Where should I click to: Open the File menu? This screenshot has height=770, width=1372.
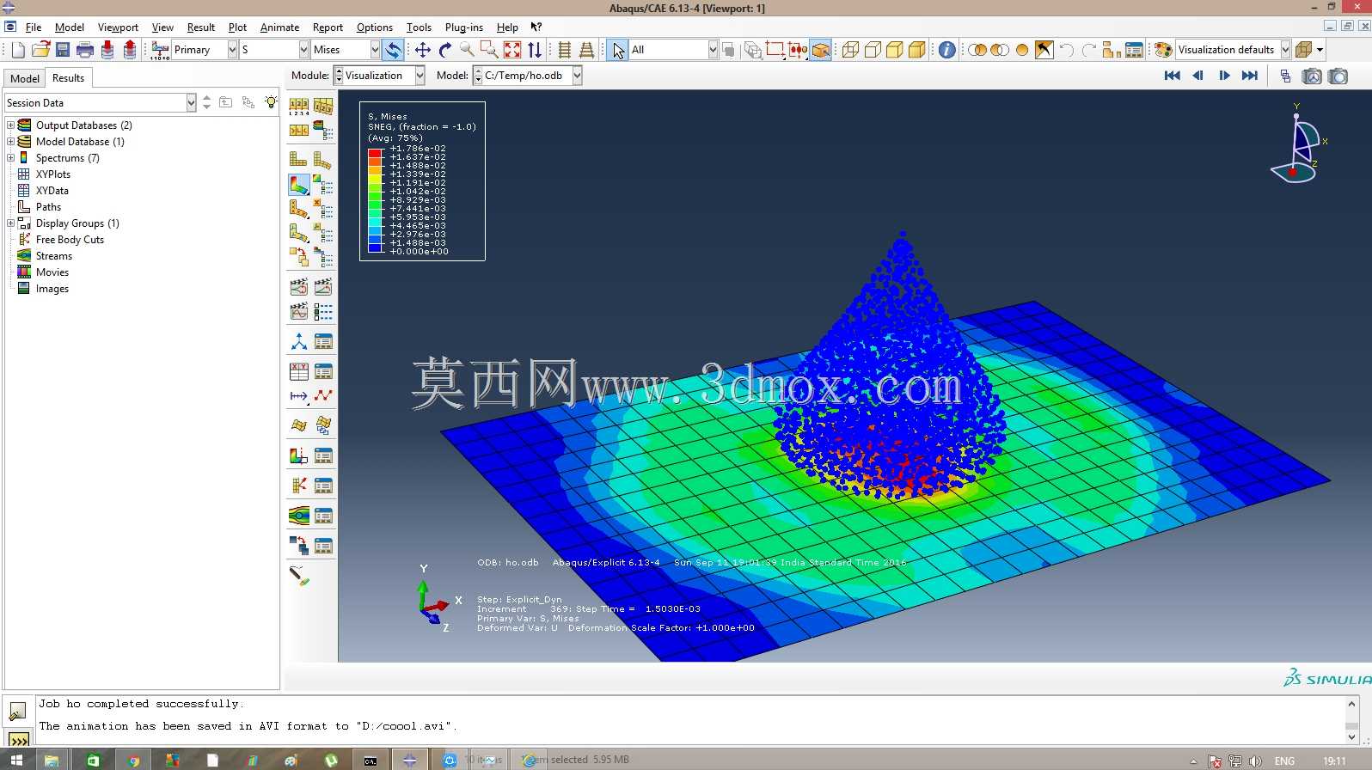click(x=34, y=27)
